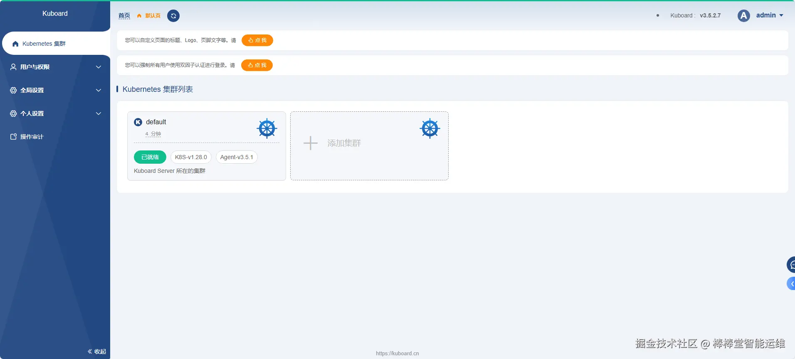Click 点我 for two-factor authentication setting
The height and width of the screenshot is (359, 795).
tap(257, 65)
